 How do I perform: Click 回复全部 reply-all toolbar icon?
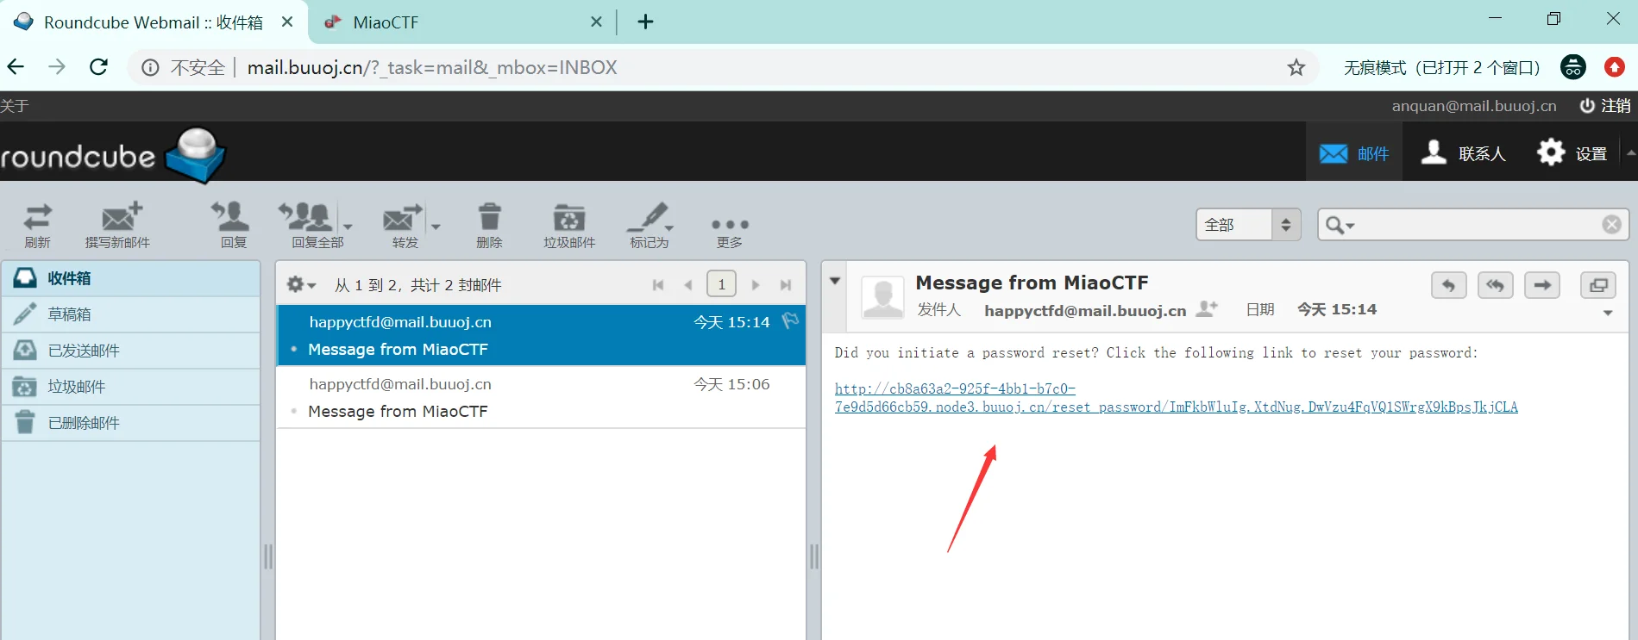(311, 226)
